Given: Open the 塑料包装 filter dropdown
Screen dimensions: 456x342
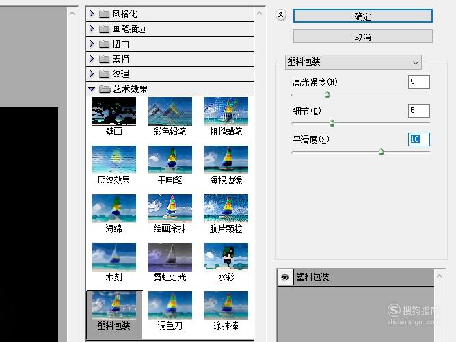Looking at the screenshot, I should pos(353,62).
